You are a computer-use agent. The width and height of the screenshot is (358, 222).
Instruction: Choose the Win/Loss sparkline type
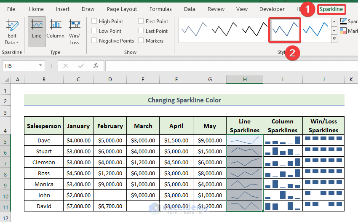point(75,29)
